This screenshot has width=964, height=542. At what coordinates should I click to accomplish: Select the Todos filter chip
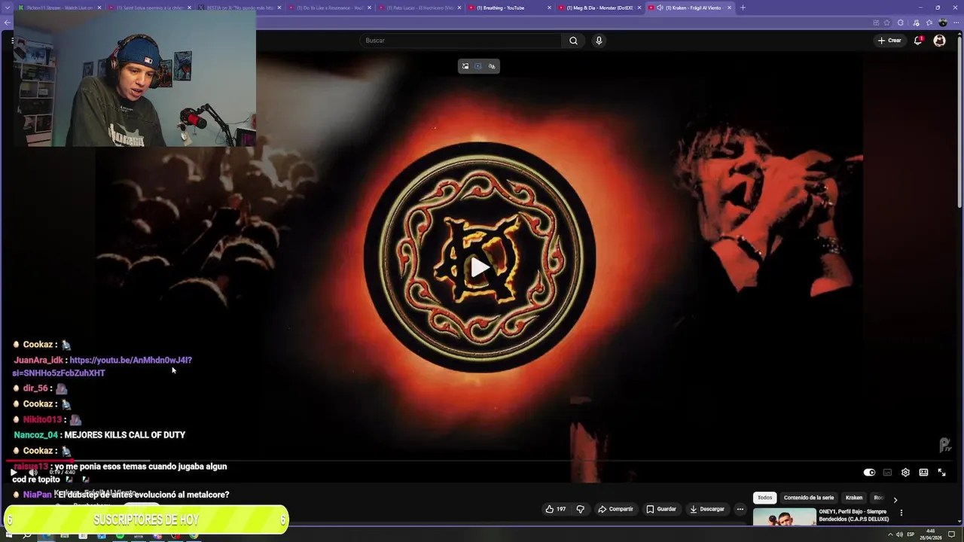(x=764, y=498)
